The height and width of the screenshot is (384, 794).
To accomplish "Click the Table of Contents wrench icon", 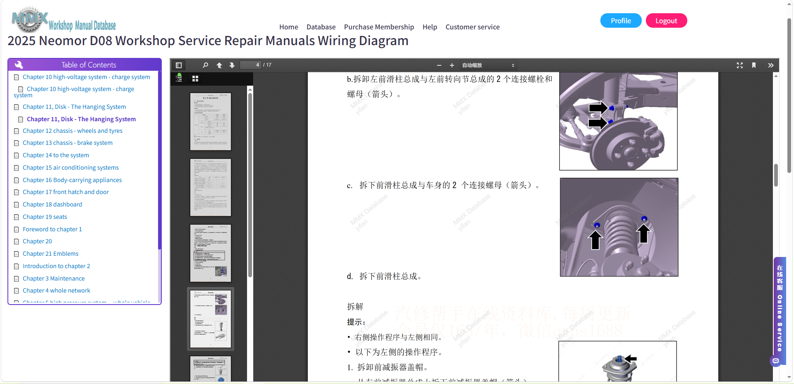I will coord(19,65).
